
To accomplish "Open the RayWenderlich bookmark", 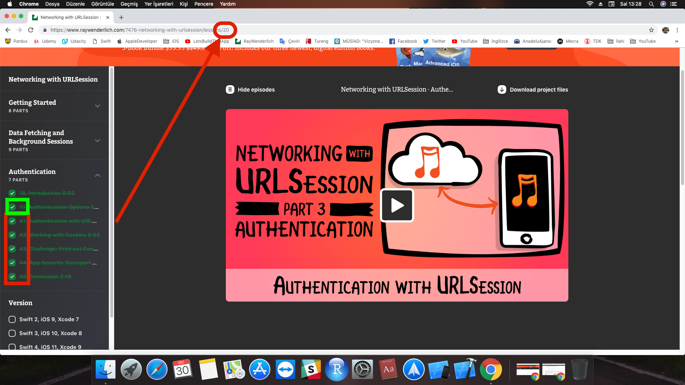I will click(x=254, y=41).
